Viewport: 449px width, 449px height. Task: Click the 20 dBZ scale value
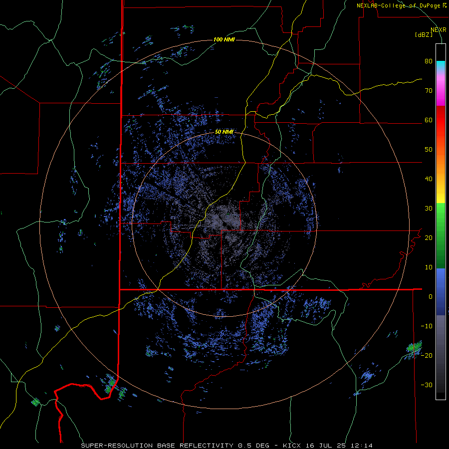429,238
